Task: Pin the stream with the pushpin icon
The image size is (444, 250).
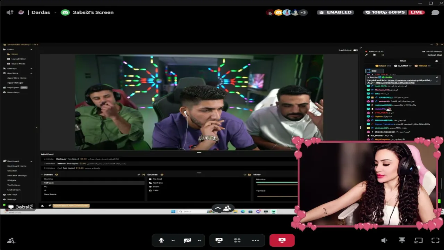Action: (402, 240)
